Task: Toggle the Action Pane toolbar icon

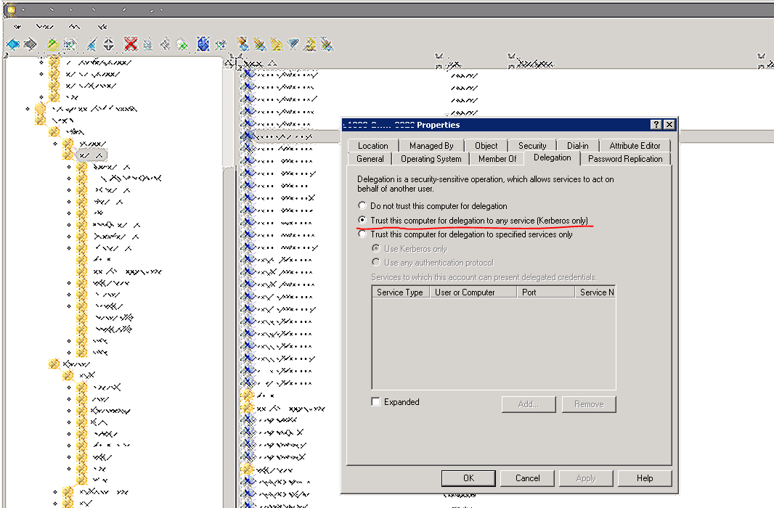Action: pyautogui.click(x=220, y=44)
